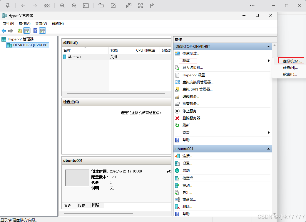
Task: Click the pin icon in viewer toolbar
Action: click(8, 6)
